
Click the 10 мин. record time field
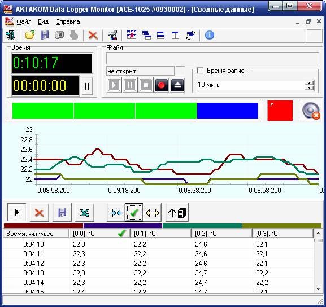(250, 85)
